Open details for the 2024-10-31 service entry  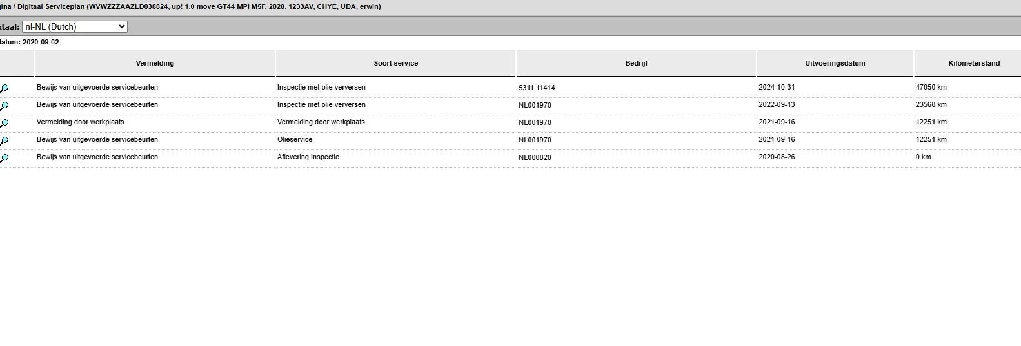pos(5,88)
